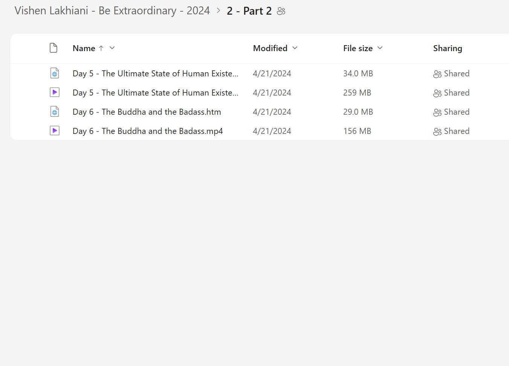Click the video icon of the 259 MB Day 5 file
This screenshot has height=366, width=509.
[x=55, y=93]
